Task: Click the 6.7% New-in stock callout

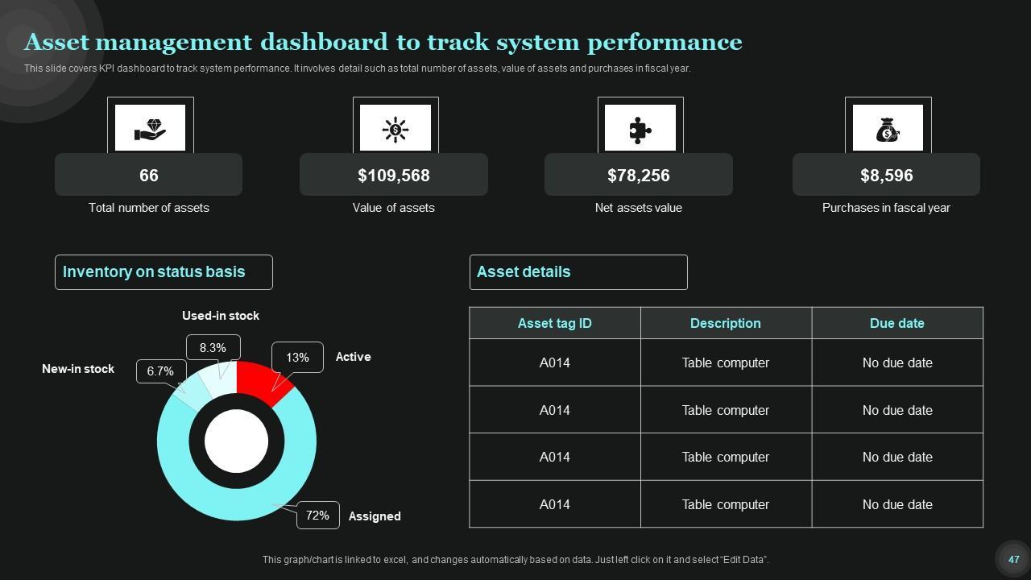Action: click(160, 371)
